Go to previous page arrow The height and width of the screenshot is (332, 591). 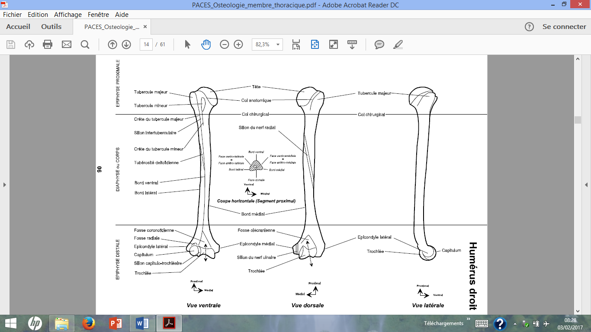pyautogui.click(x=112, y=45)
